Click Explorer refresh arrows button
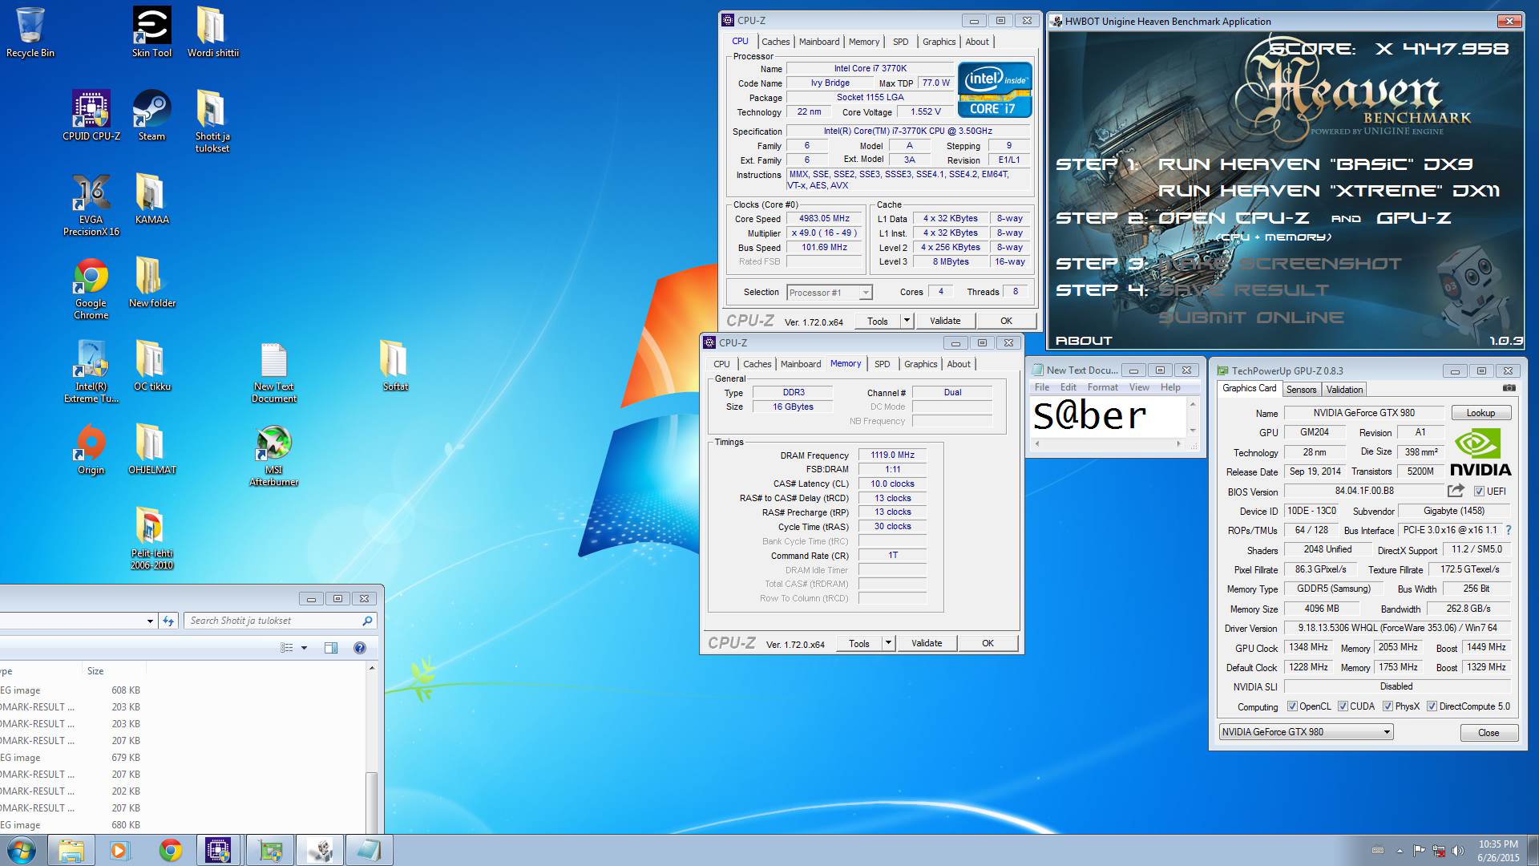Screen dimensions: 1539x866 (x=168, y=621)
